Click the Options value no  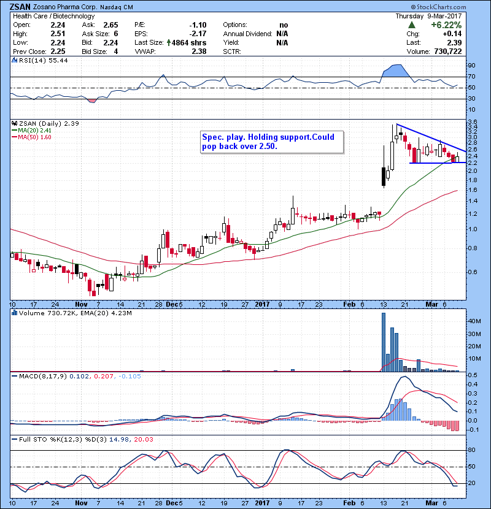click(x=284, y=25)
